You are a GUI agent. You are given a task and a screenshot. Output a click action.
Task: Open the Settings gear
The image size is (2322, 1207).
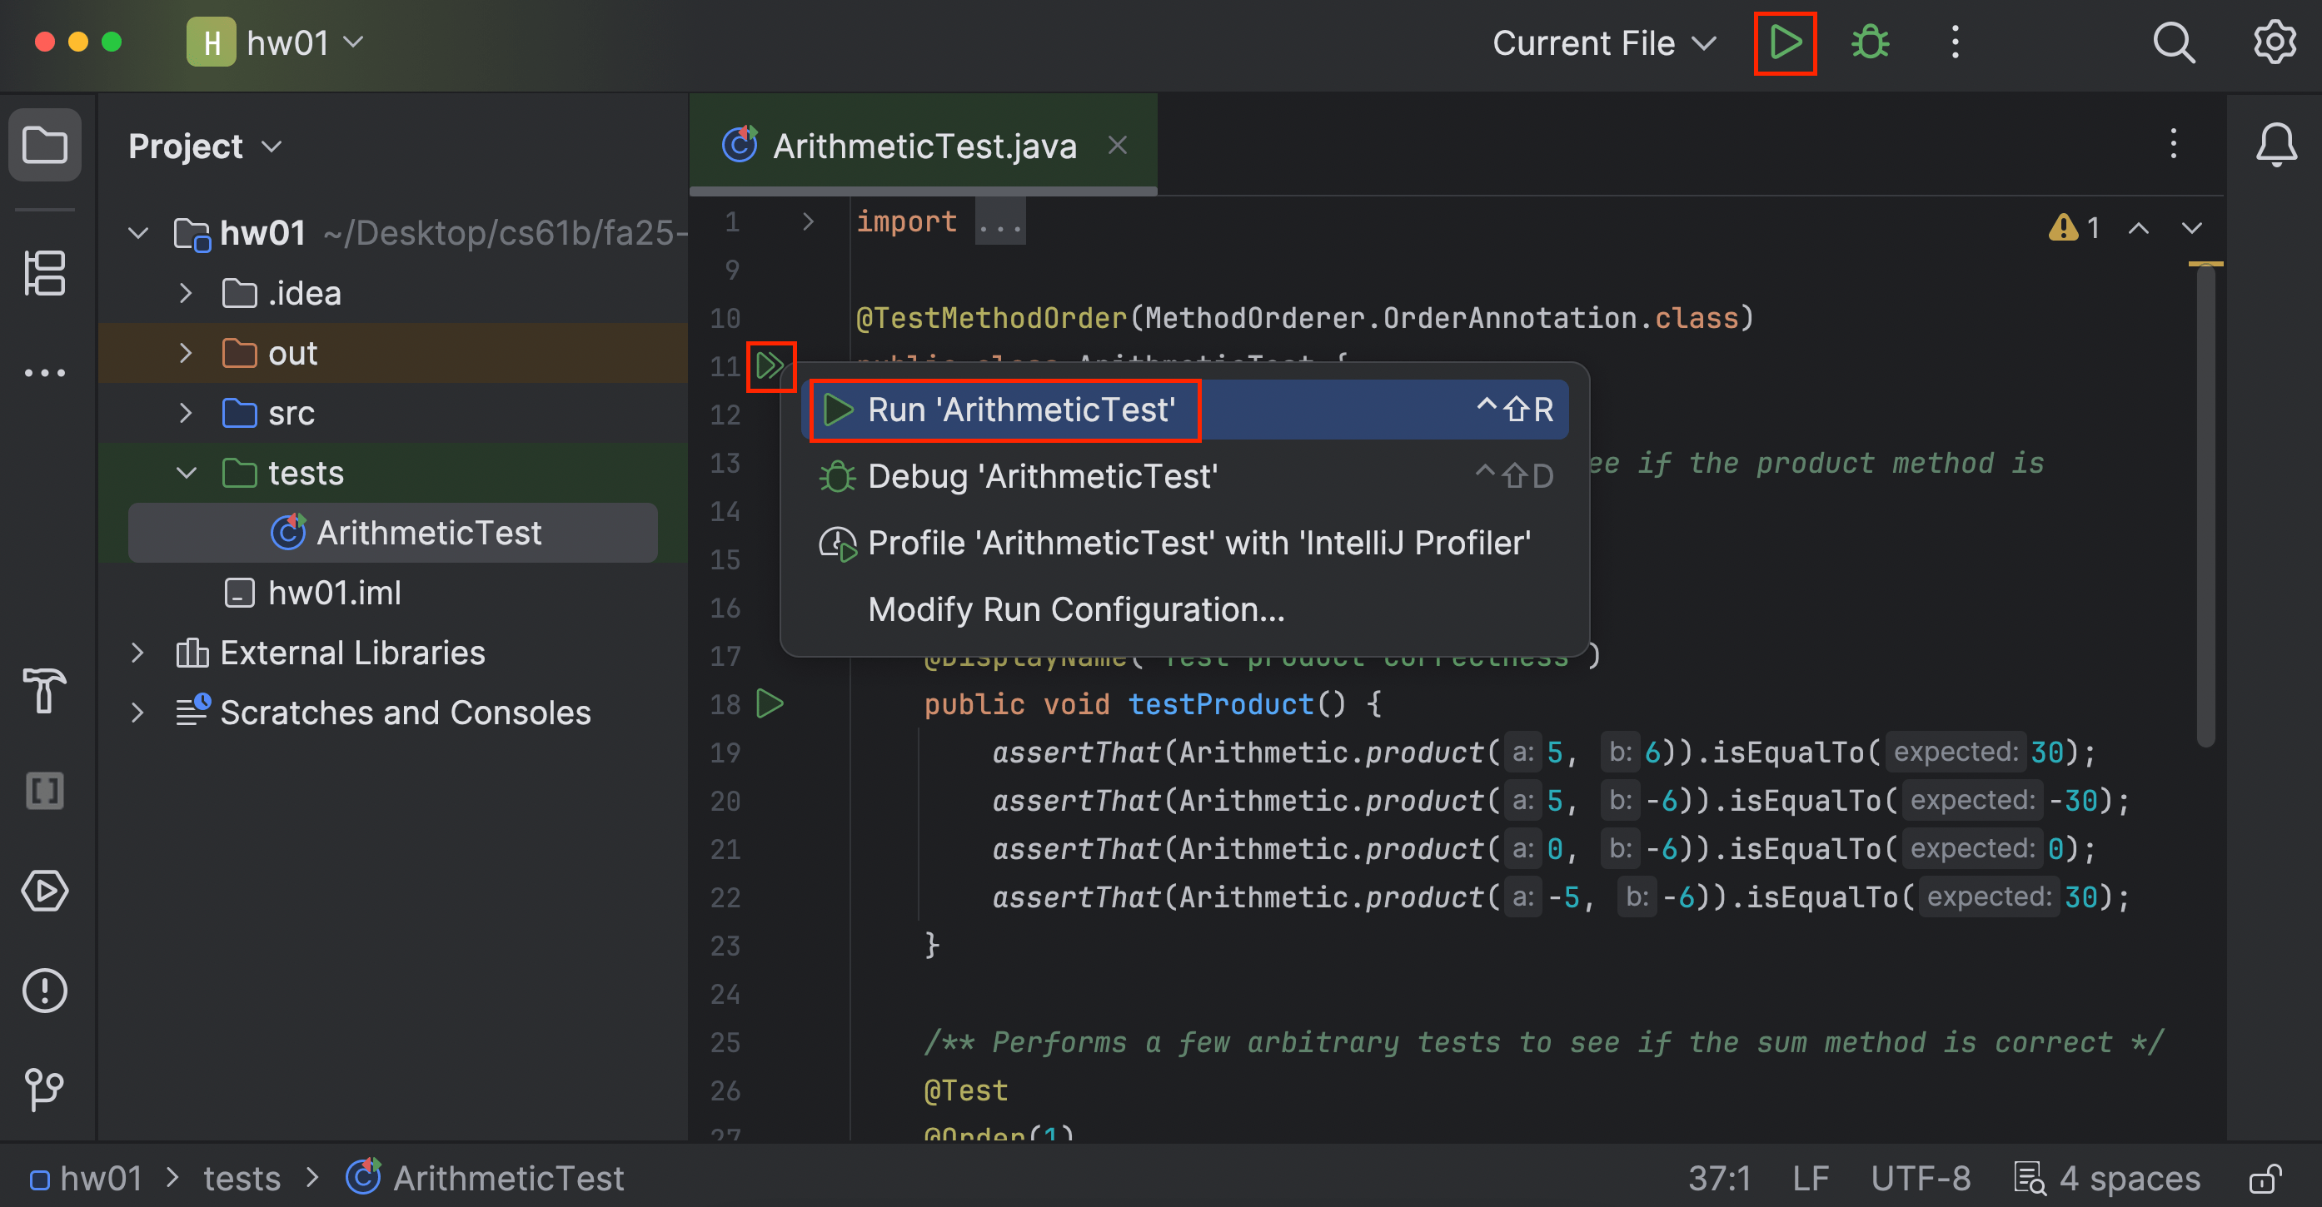tap(2275, 42)
